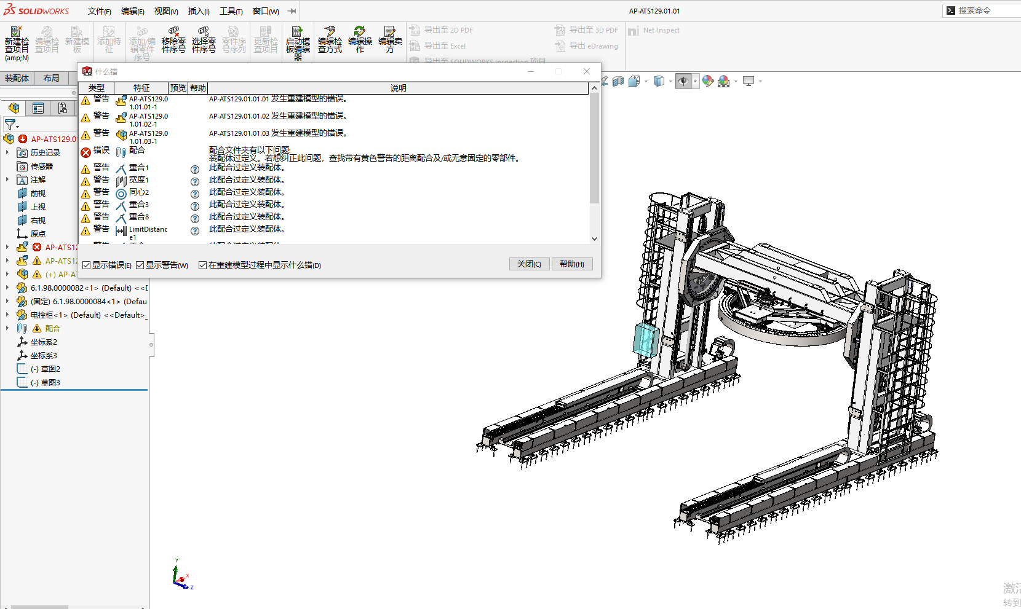The width and height of the screenshot is (1021, 609).
Task: Open the 文件(F) menu
Action: coord(100,11)
